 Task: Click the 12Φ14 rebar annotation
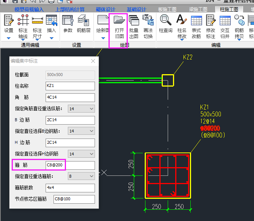click(x=207, y=121)
